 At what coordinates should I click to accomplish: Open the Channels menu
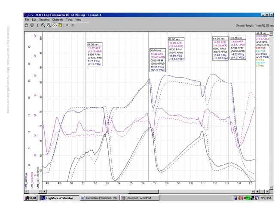click(58, 20)
